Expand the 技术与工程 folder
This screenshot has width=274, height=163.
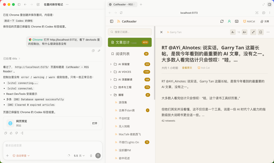click(111, 87)
